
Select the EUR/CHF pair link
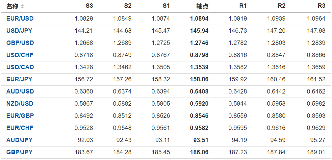pos(20,128)
